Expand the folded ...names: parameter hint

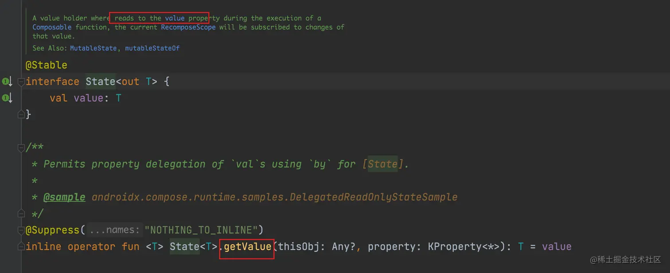point(115,230)
